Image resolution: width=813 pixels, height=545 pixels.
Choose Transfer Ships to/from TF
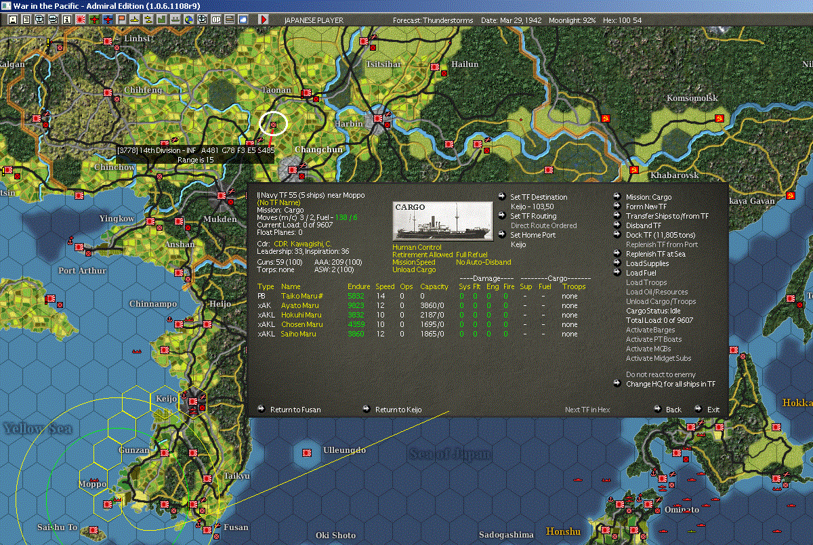coord(667,216)
